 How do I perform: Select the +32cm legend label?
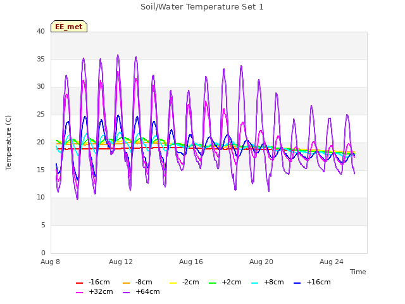(101, 291)
